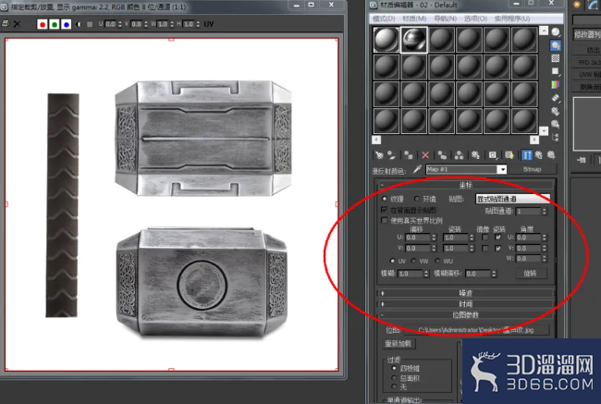Toggle the green channel button
Viewport: 601px width, 404px height.
(55, 24)
